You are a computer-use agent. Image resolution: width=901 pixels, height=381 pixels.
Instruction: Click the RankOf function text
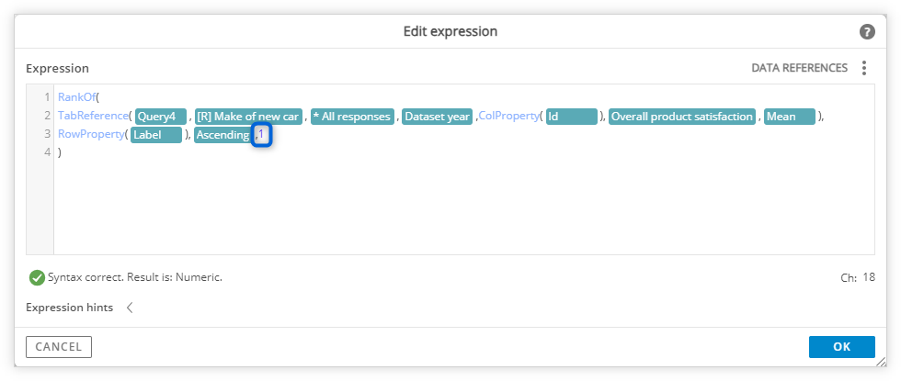[77, 97]
